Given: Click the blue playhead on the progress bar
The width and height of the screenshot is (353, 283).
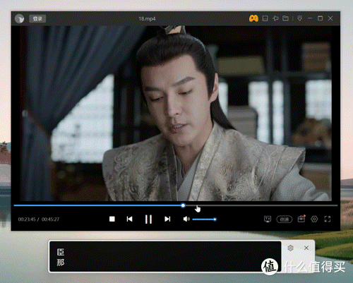Looking at the screenshot, I should click(x=183, y=205).
